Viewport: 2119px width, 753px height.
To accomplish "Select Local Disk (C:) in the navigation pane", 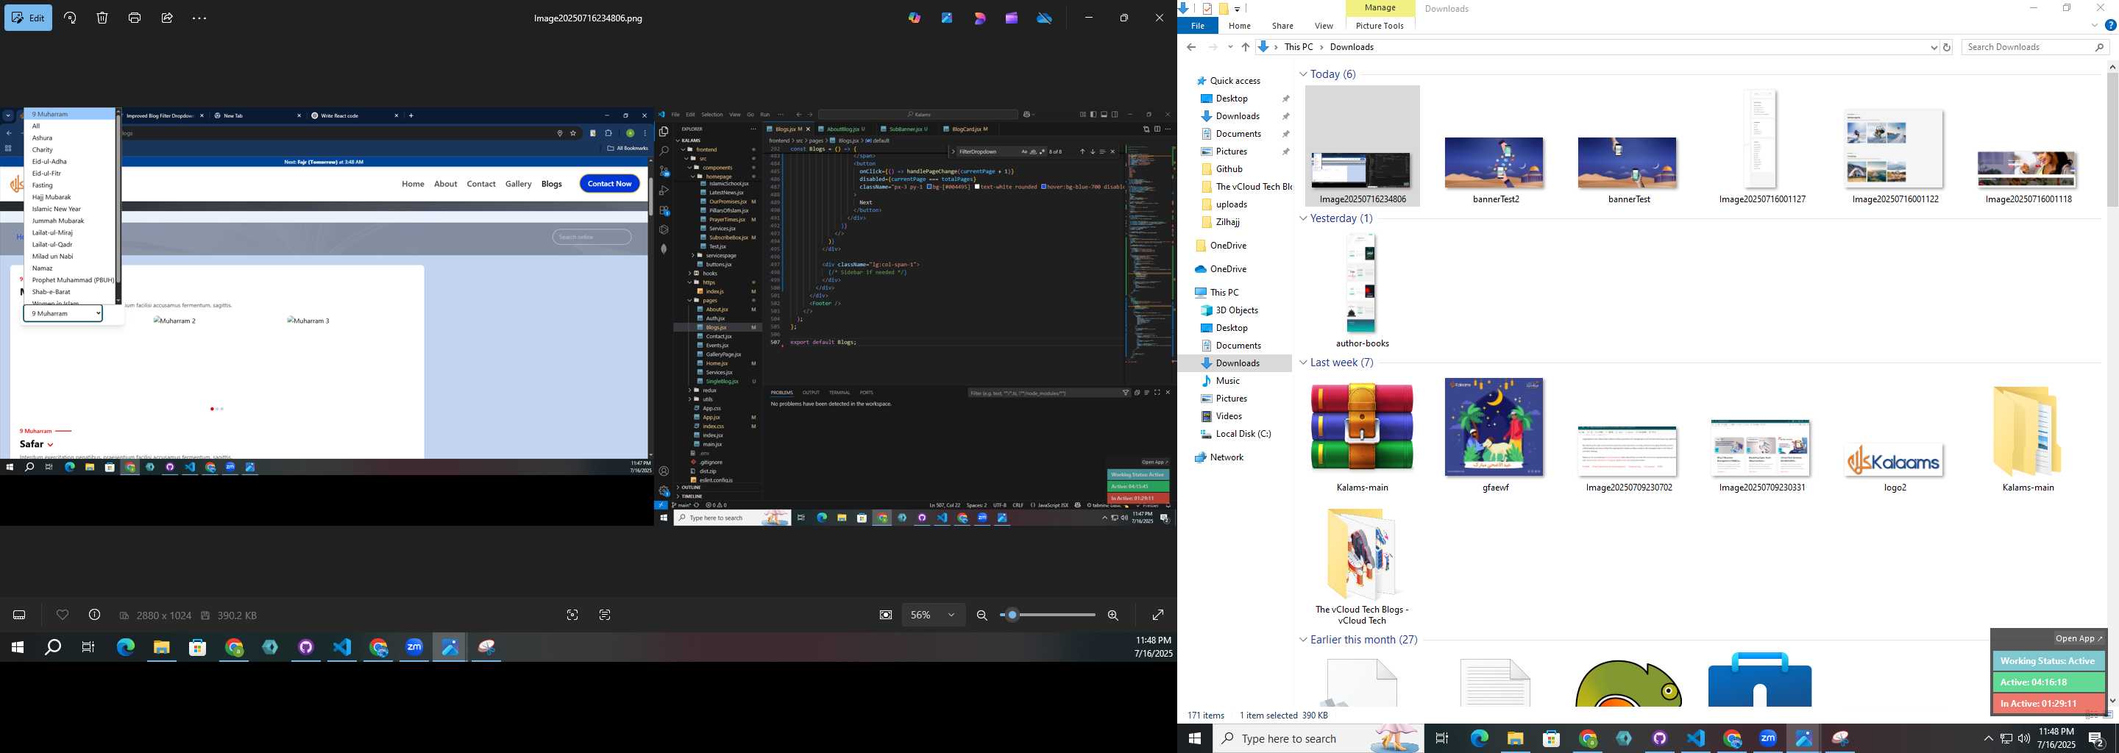I will 1243,433.
